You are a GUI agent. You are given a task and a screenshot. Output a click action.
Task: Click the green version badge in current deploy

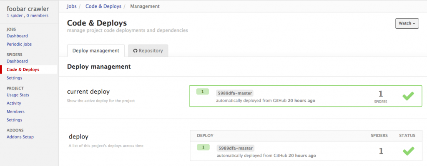click(x=202, y=92)
